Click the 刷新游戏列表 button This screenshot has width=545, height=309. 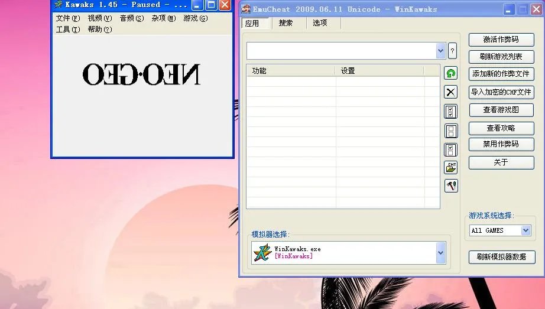(x=501, y=57)
